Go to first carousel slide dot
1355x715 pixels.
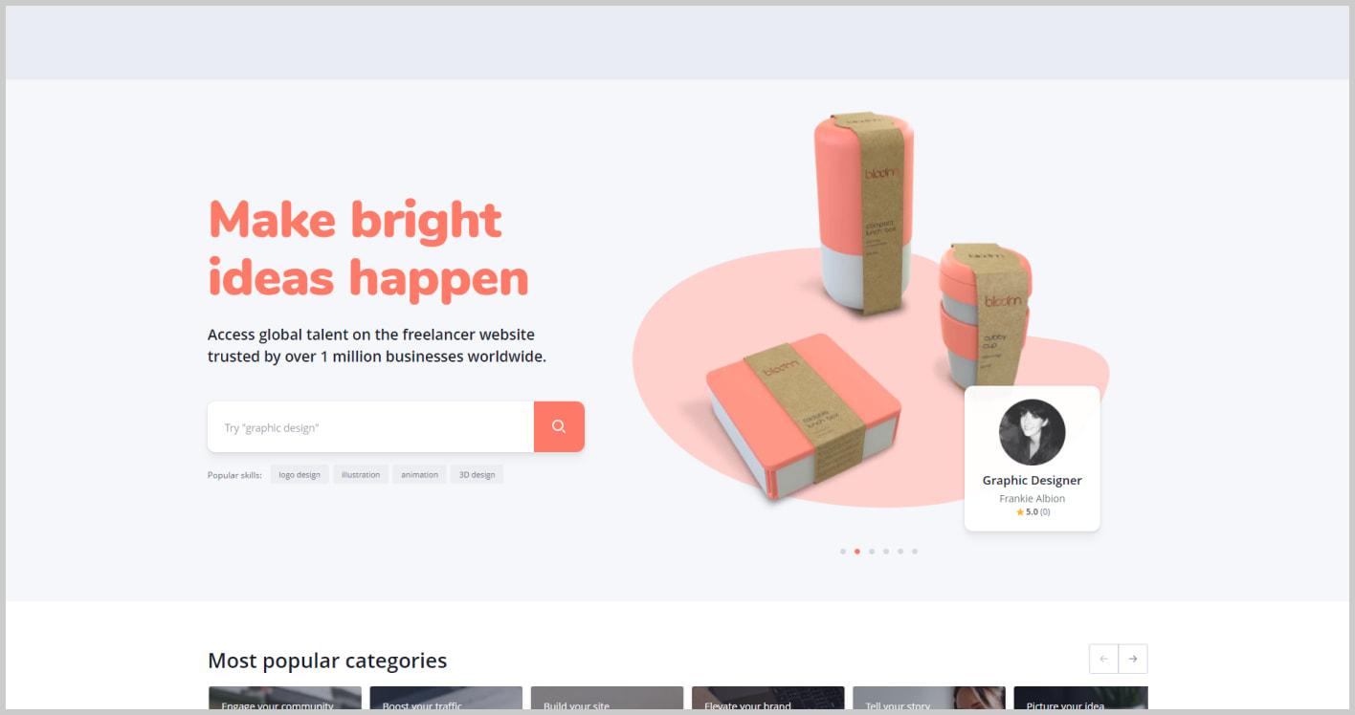[x=843, y=552]
